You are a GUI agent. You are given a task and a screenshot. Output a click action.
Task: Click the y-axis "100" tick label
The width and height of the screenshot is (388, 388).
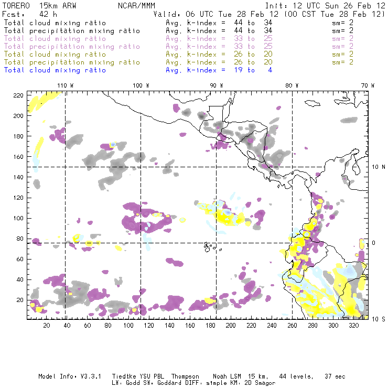coord(18,218)
